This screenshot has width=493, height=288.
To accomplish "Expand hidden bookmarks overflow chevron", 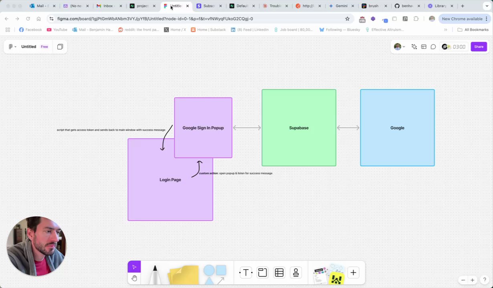I will pyautogui.click(x=445, y=30).
